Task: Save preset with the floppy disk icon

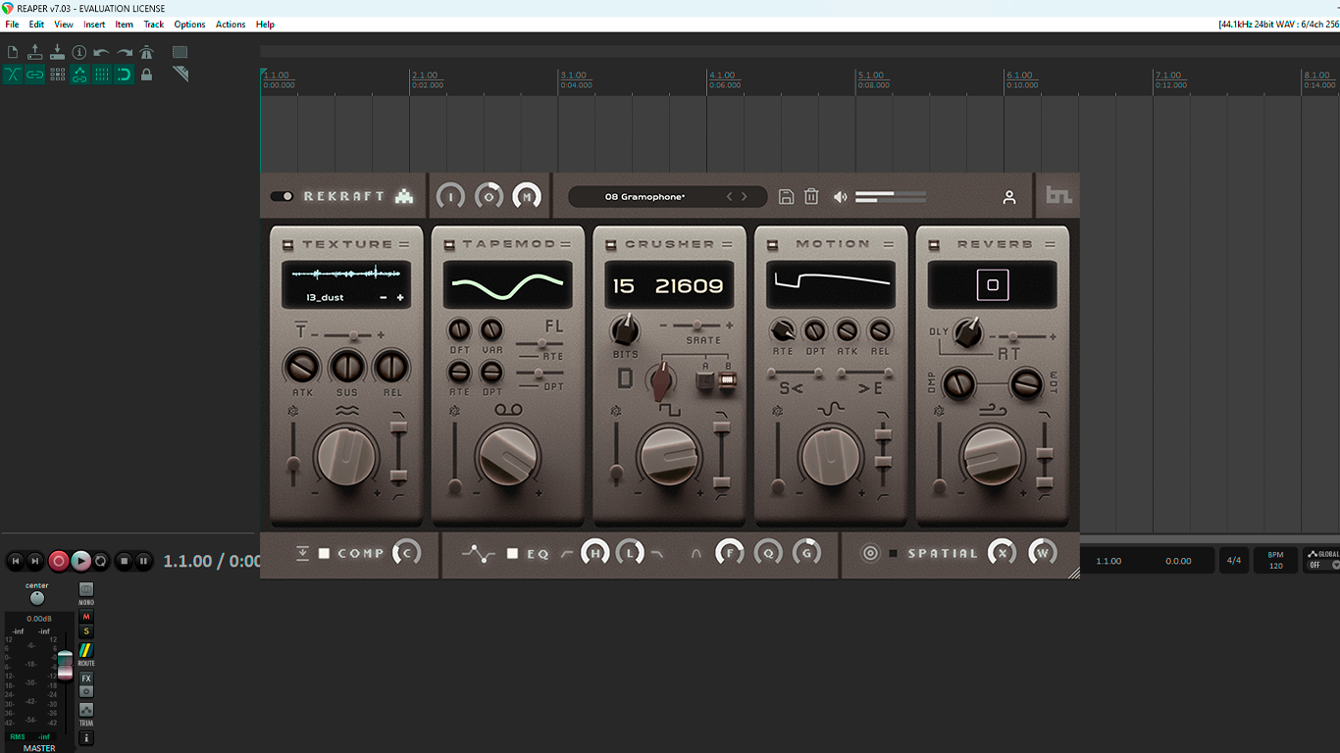Action: pyautogui.click(x=786, y=197)
